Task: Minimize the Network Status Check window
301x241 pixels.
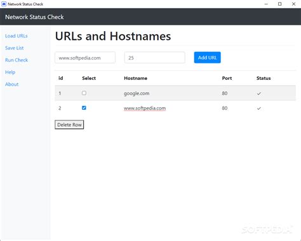Action: (266, 4)
